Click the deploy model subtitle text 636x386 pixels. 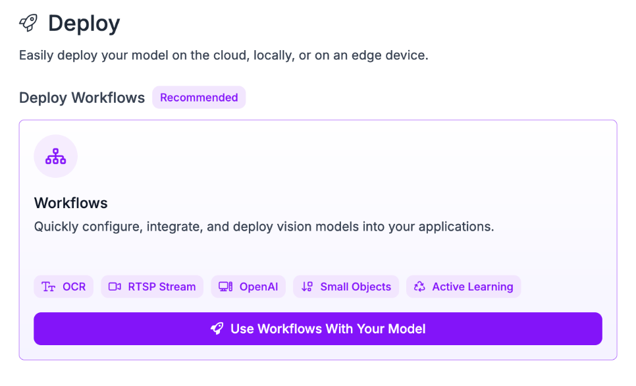[x=223, y=55]
